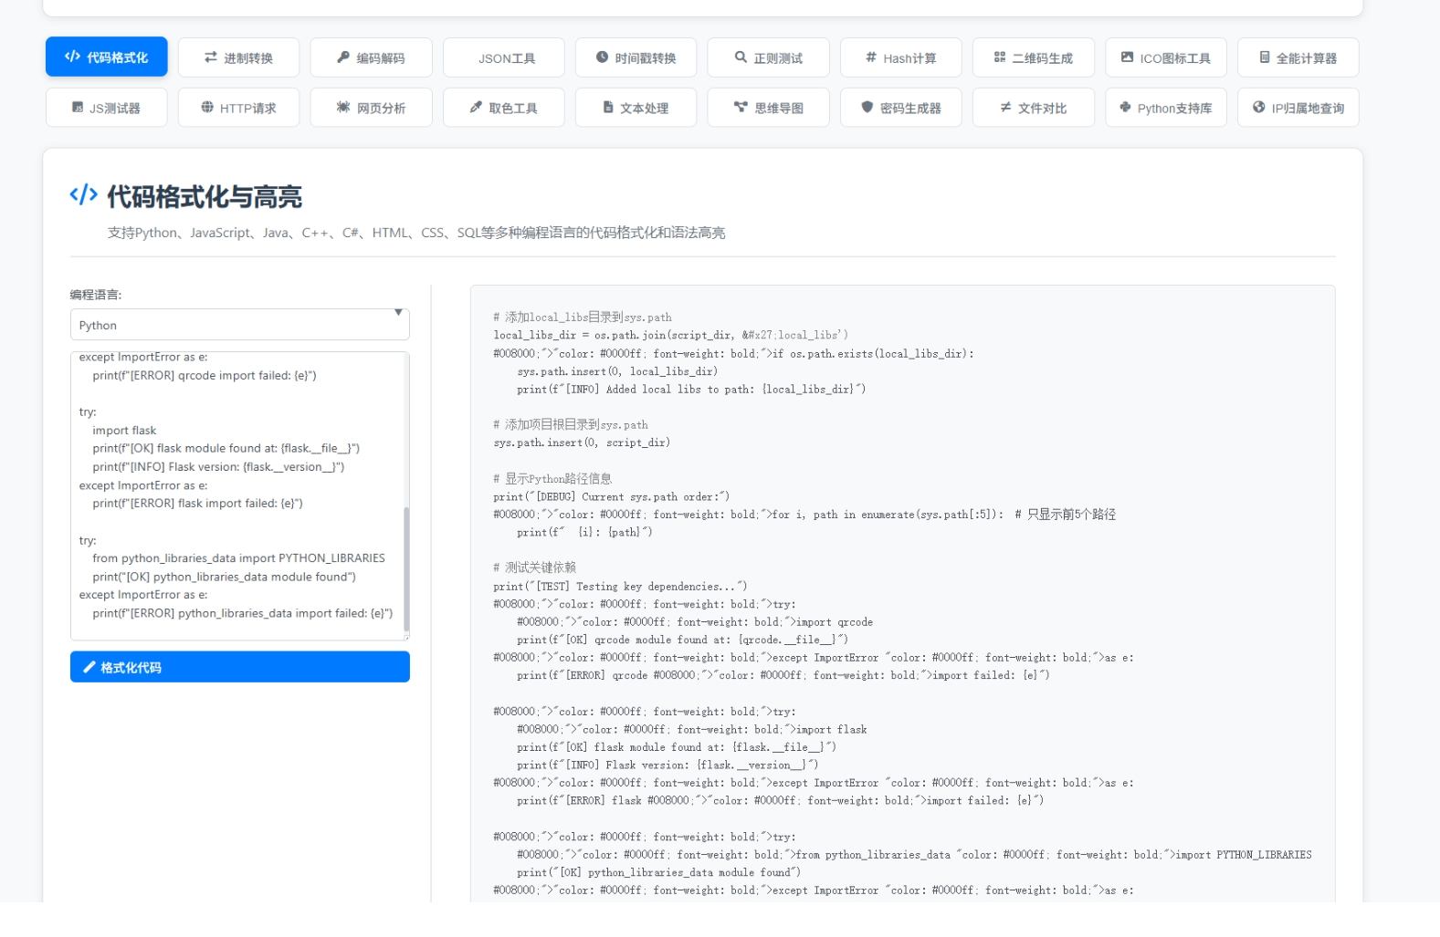Open the 二维码生成 tool
Viewport: 1440px width, 937px height.
[x=1034, y=57]
